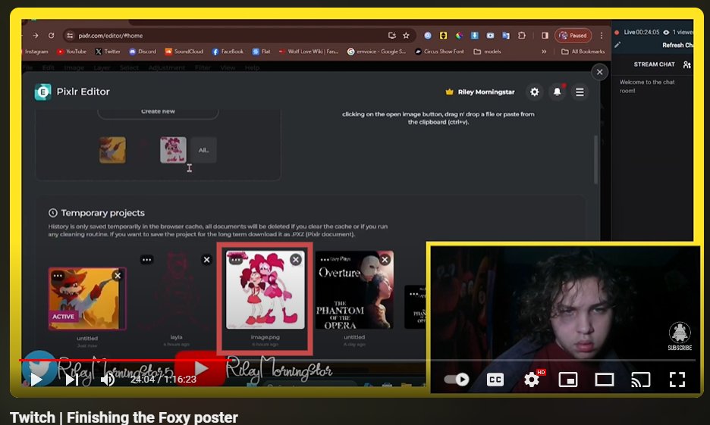710x425 pixels.
Task: Open the Circus Show Font bookmark
Action: 440,52
